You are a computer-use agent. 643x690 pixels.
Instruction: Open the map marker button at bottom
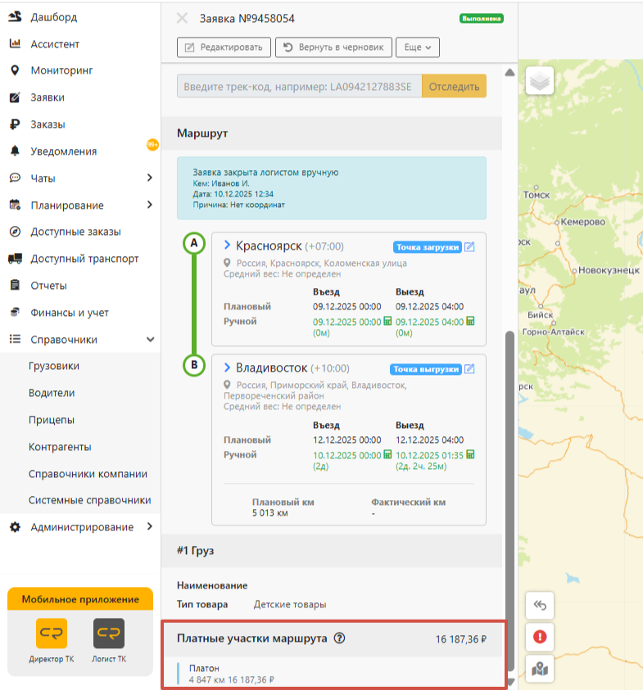[540, 670]
